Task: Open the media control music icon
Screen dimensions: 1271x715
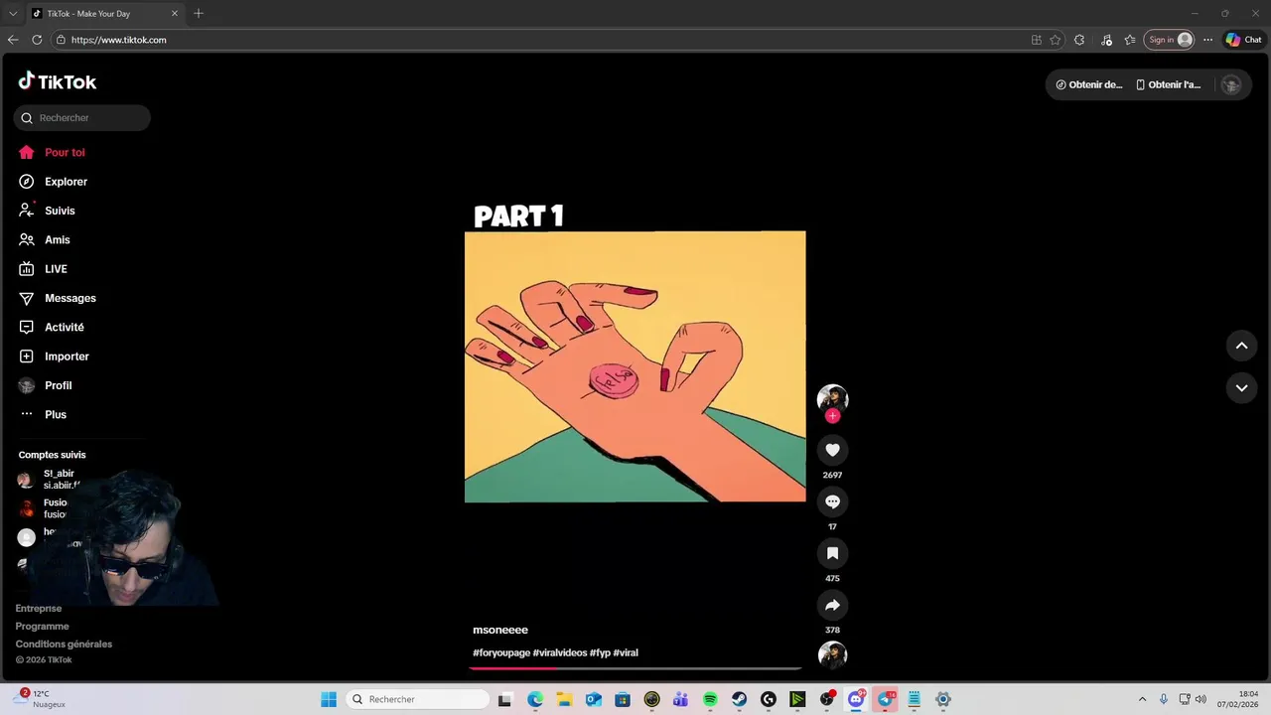Action: click(x=1106, y=40)
